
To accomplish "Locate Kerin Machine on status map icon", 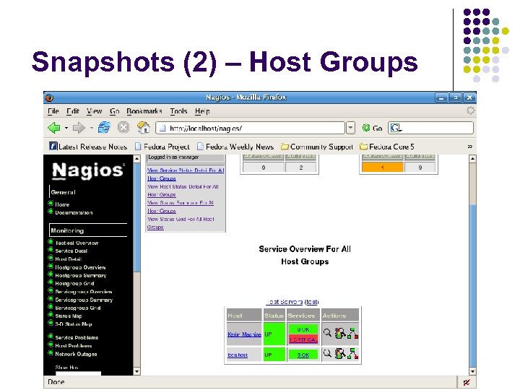I will coord(353,333).
